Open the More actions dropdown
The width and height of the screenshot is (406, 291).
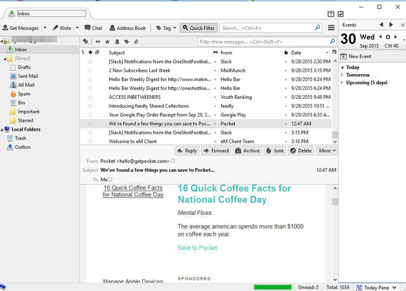[x=327, y=151]
